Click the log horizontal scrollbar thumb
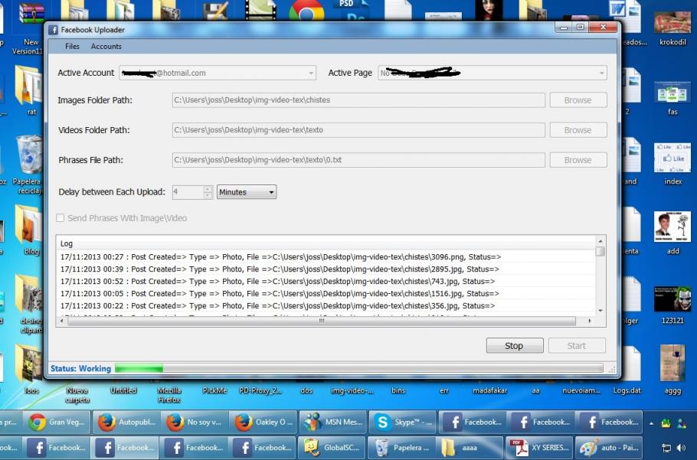 (x=322, y=321)
